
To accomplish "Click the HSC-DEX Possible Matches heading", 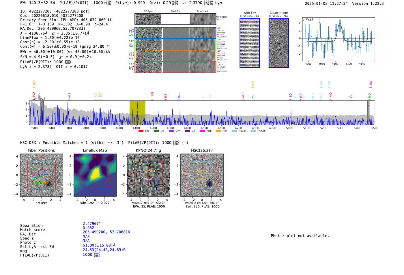I will coord(72,143).
